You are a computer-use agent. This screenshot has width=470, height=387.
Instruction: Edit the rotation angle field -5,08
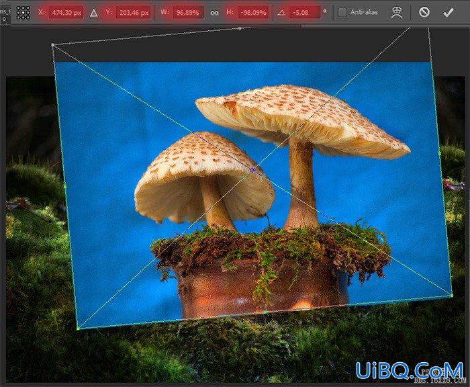coord(304,13)
